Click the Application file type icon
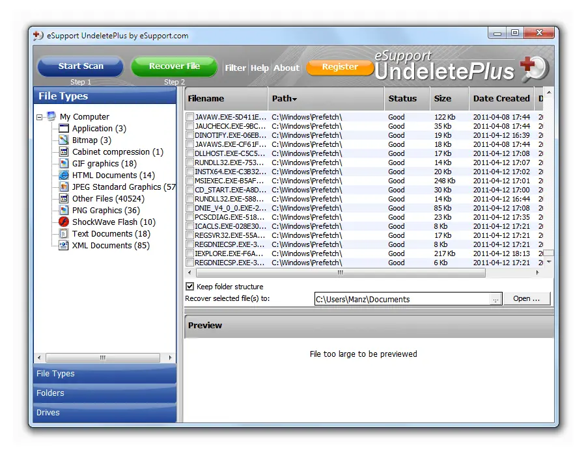The width and height of the screenshot is (586, 455). (64, 128)
